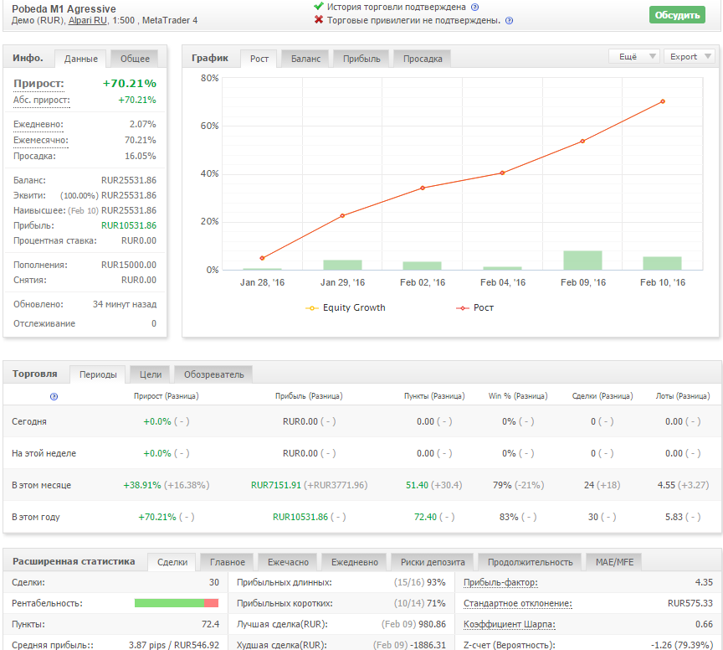This screenshot has width=723, height=650.
Task: Open Продолжительность statistics tab
Action: click(x=530, y=562)
